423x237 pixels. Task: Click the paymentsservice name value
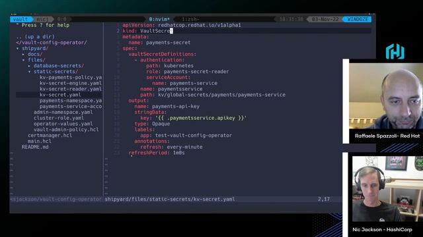click(180, 89)
